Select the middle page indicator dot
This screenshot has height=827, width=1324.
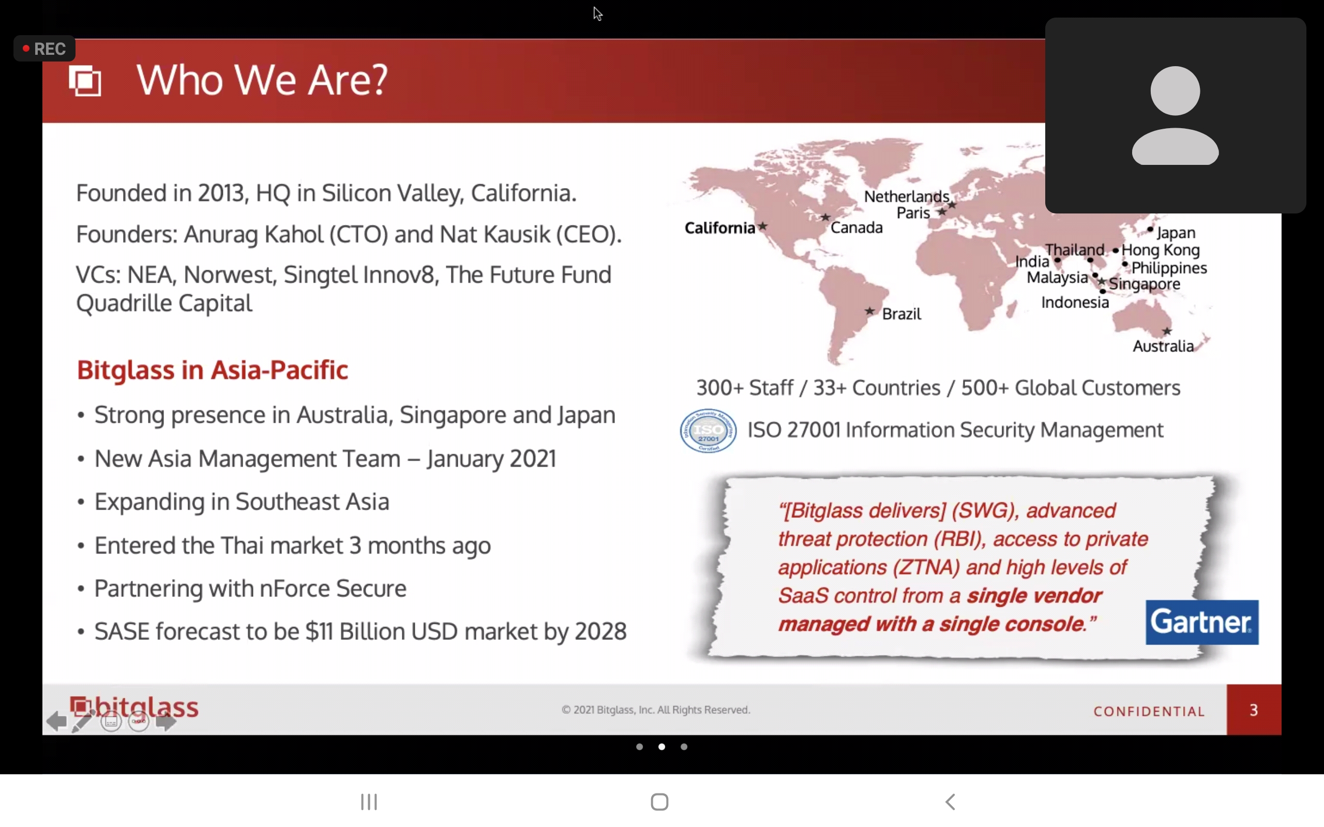coord(661,746)
